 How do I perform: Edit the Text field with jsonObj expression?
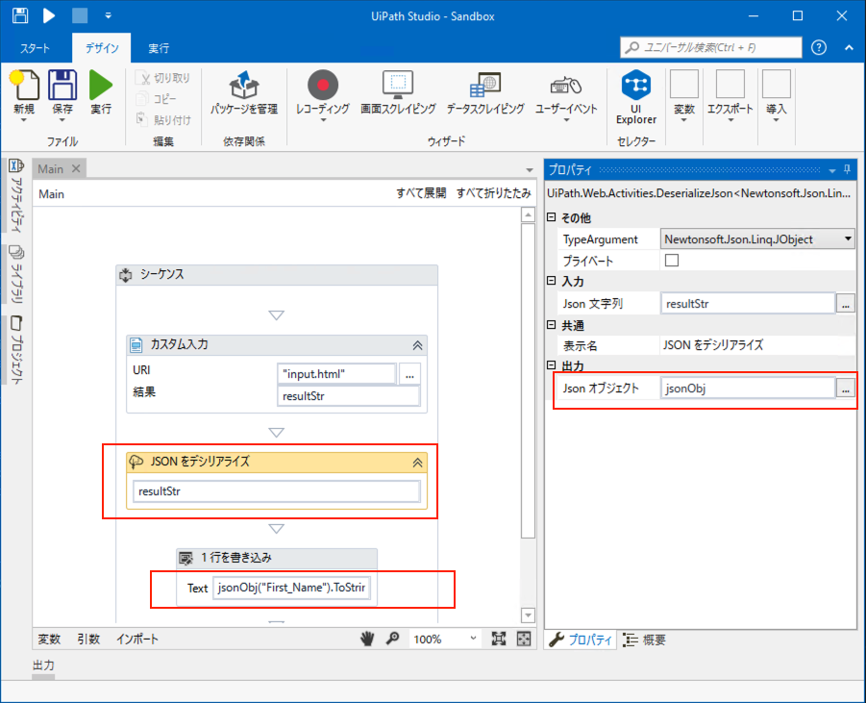pos(291,588)
